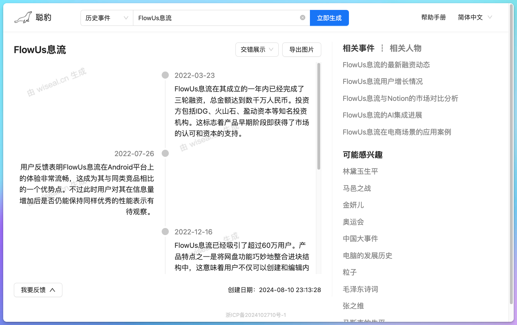The height and width of the screenshot is (325, 517).
Task: Open the 交错展示 layout dropdown
Action: click(x=257, y=50)
